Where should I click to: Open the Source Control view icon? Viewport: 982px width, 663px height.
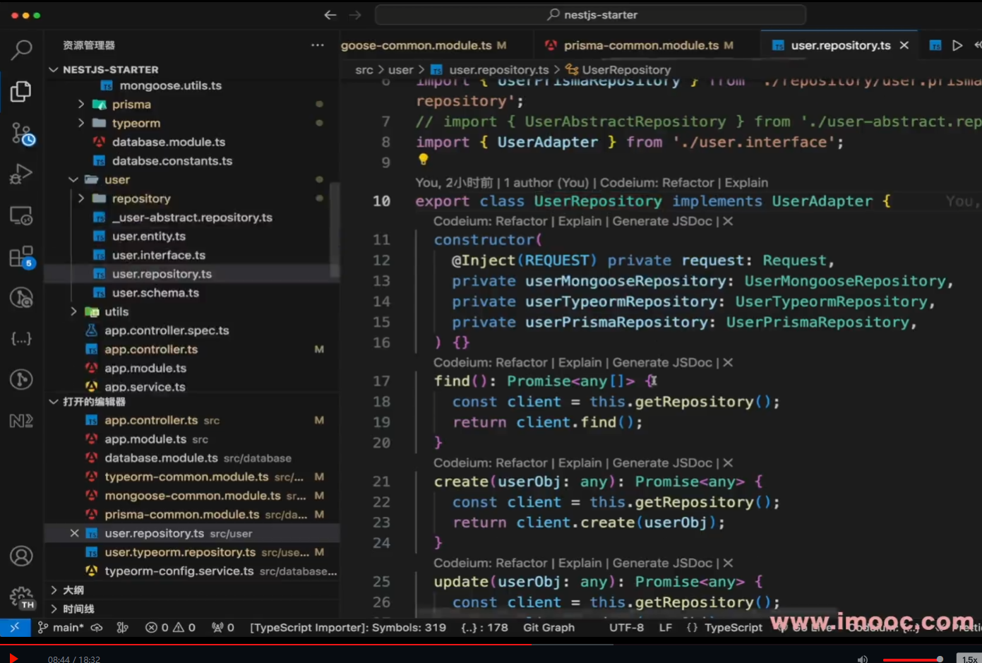(x=22, y=133)
